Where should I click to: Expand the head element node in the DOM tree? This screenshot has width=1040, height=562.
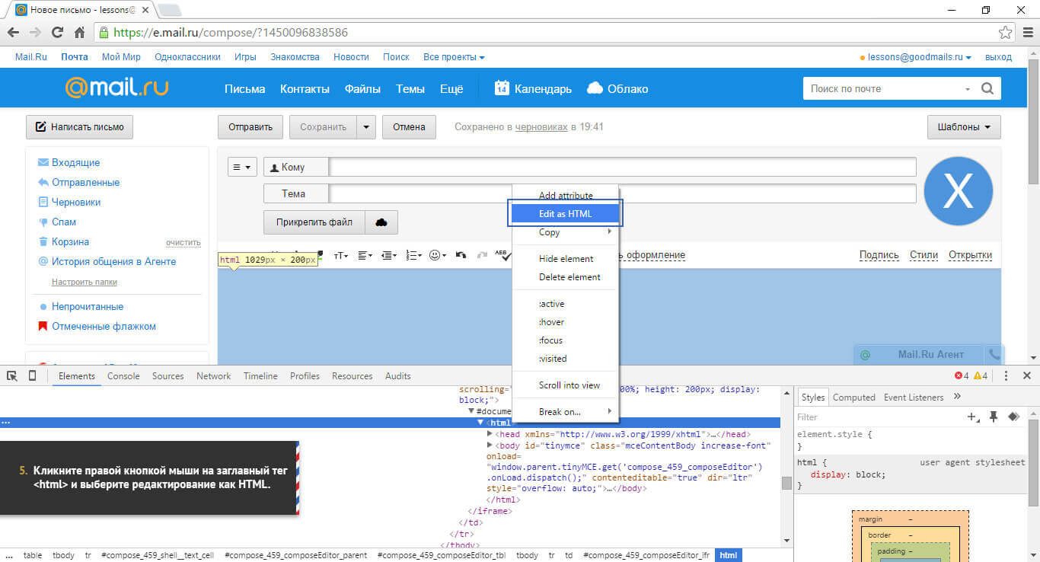pyautogui.click(x=490, y=434)
